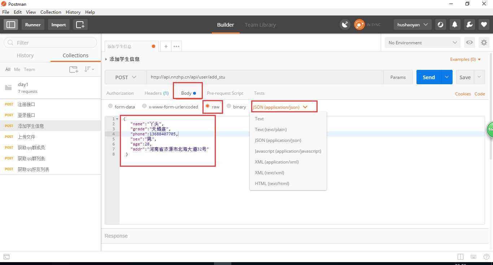Open the File menu
Screen dimensions: 493x265
(6, 12)
